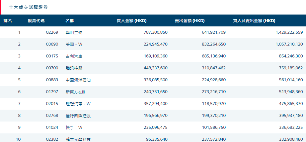Select stock code 00883
306x142 pixels.
coord(52,80)
